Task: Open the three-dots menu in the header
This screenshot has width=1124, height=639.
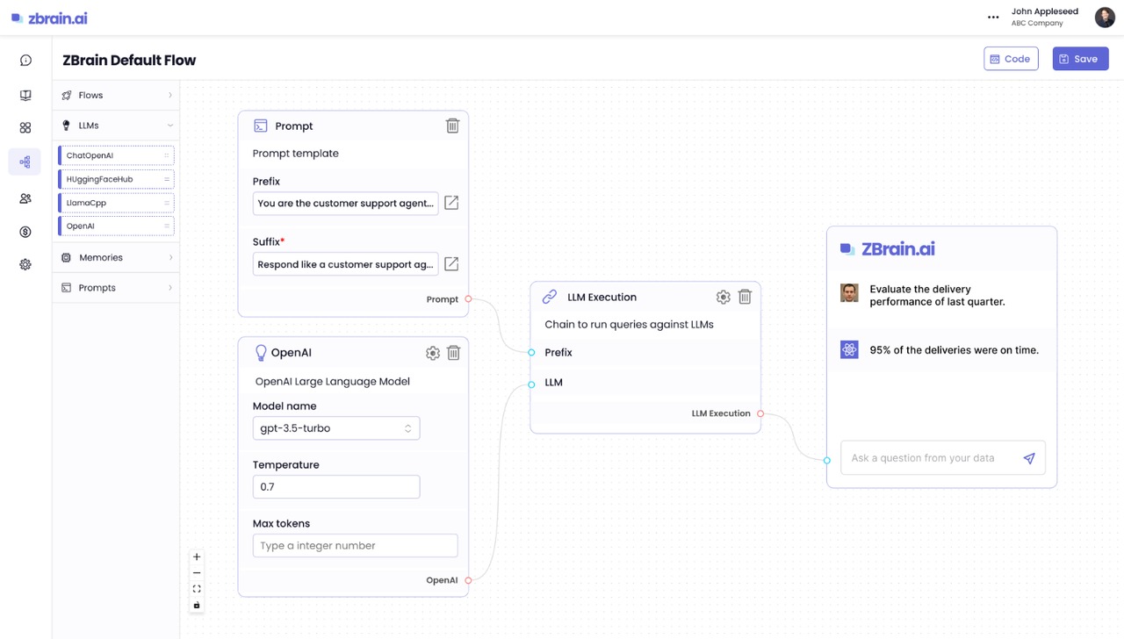Action: (x=993, y=17)
